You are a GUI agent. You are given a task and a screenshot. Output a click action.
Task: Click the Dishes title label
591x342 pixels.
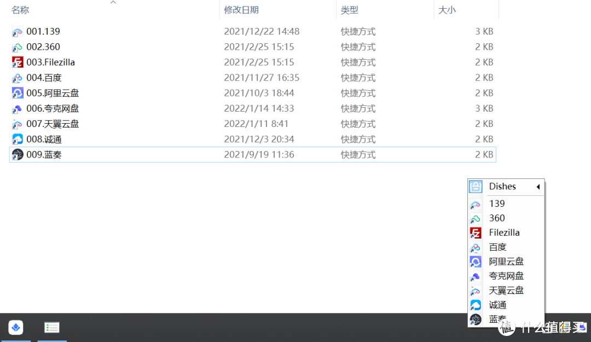point(502,186)
